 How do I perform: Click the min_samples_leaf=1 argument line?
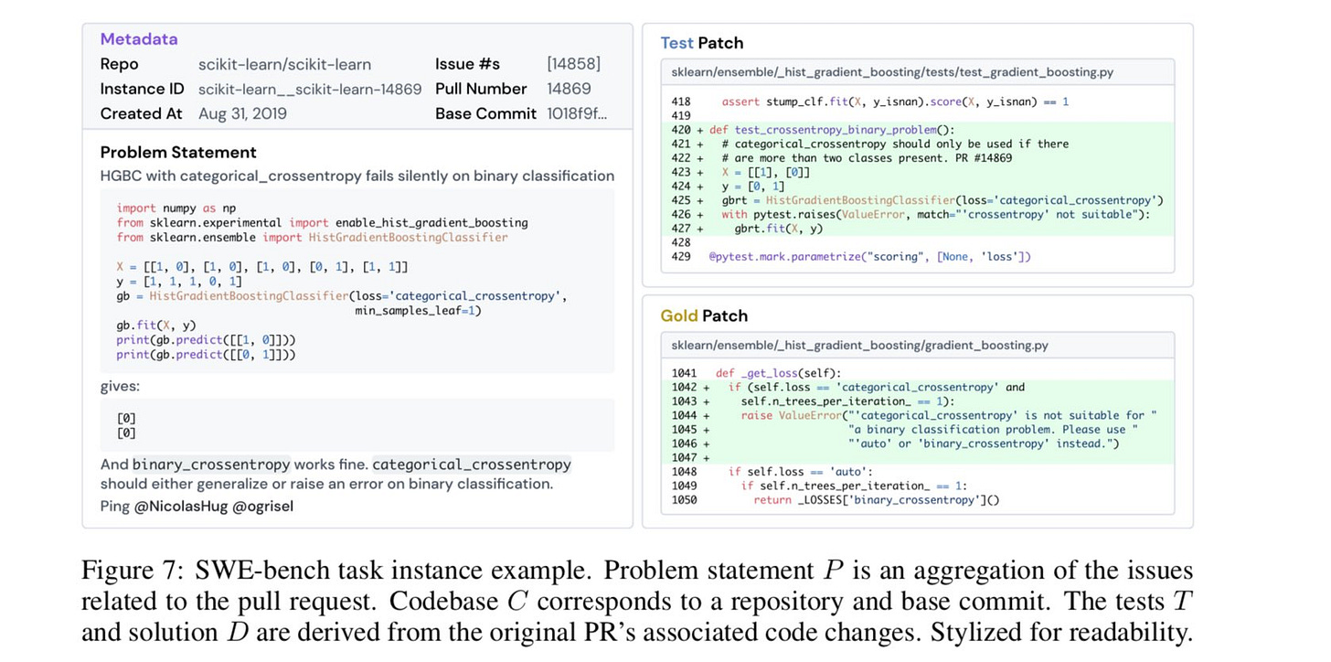point(418,310)
